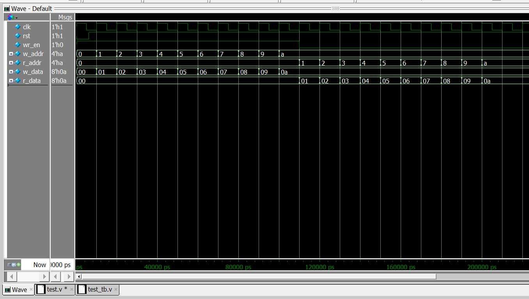Image resolution: width=529 pixels, height=299 pixels.
Task: Select the r_addr signal name
Action: point(32,63)
